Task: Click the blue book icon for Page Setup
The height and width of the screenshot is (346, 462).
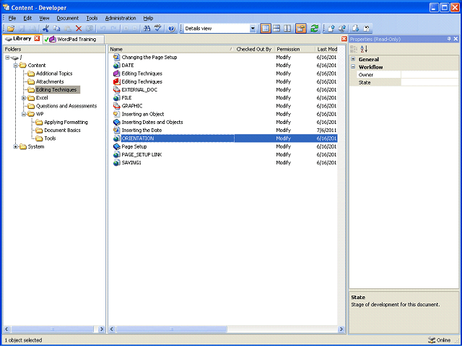Action: (x=117, y=146)
